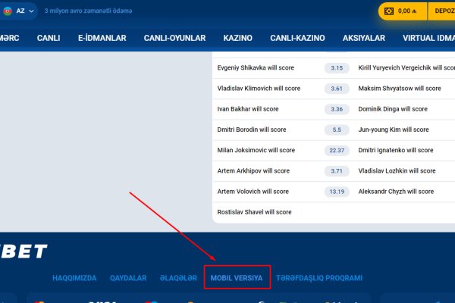
Task: Open the CANLI-OYUNLAR tab
Action: click(x=174, y=38)
